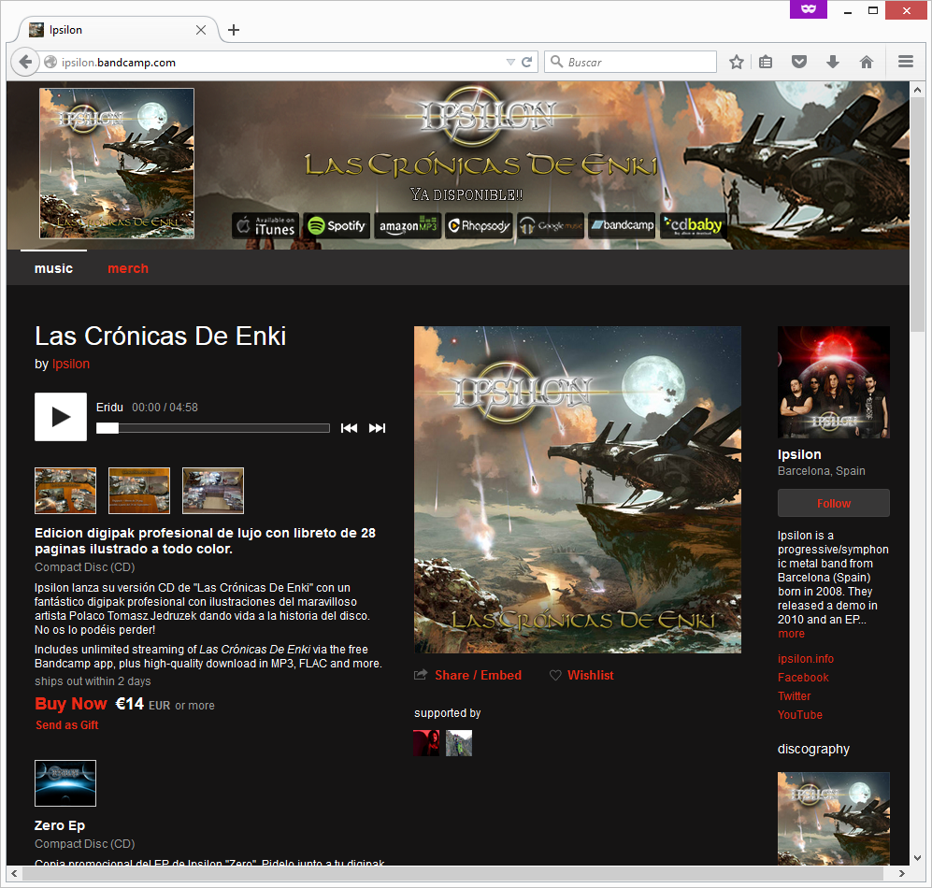Play the track Eridu
The image size is (932, 888).
click(61, 417)
